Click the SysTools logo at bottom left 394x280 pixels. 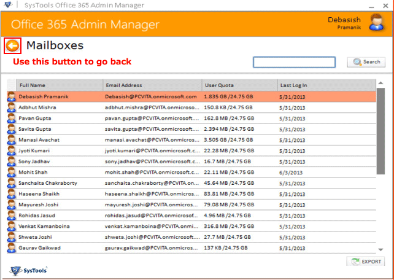[x=29, y=270]
